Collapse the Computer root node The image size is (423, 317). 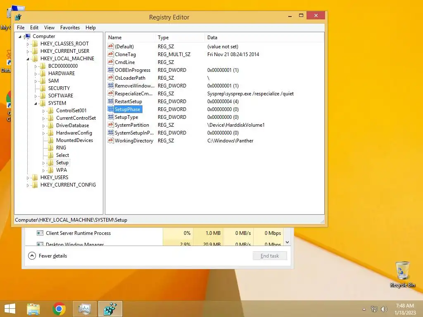pyautogui.click(x=20, y=37)
